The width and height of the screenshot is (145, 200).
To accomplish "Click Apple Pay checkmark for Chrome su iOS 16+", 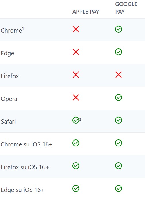I will point(76,143).
